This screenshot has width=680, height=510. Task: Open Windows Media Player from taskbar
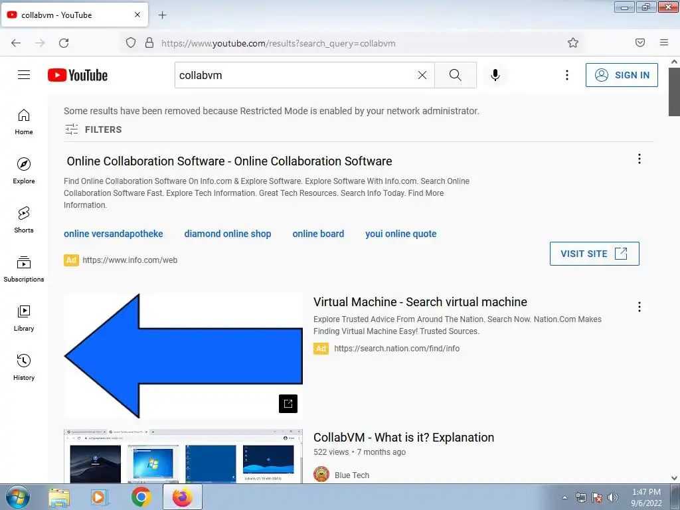(x=100, y=497)
